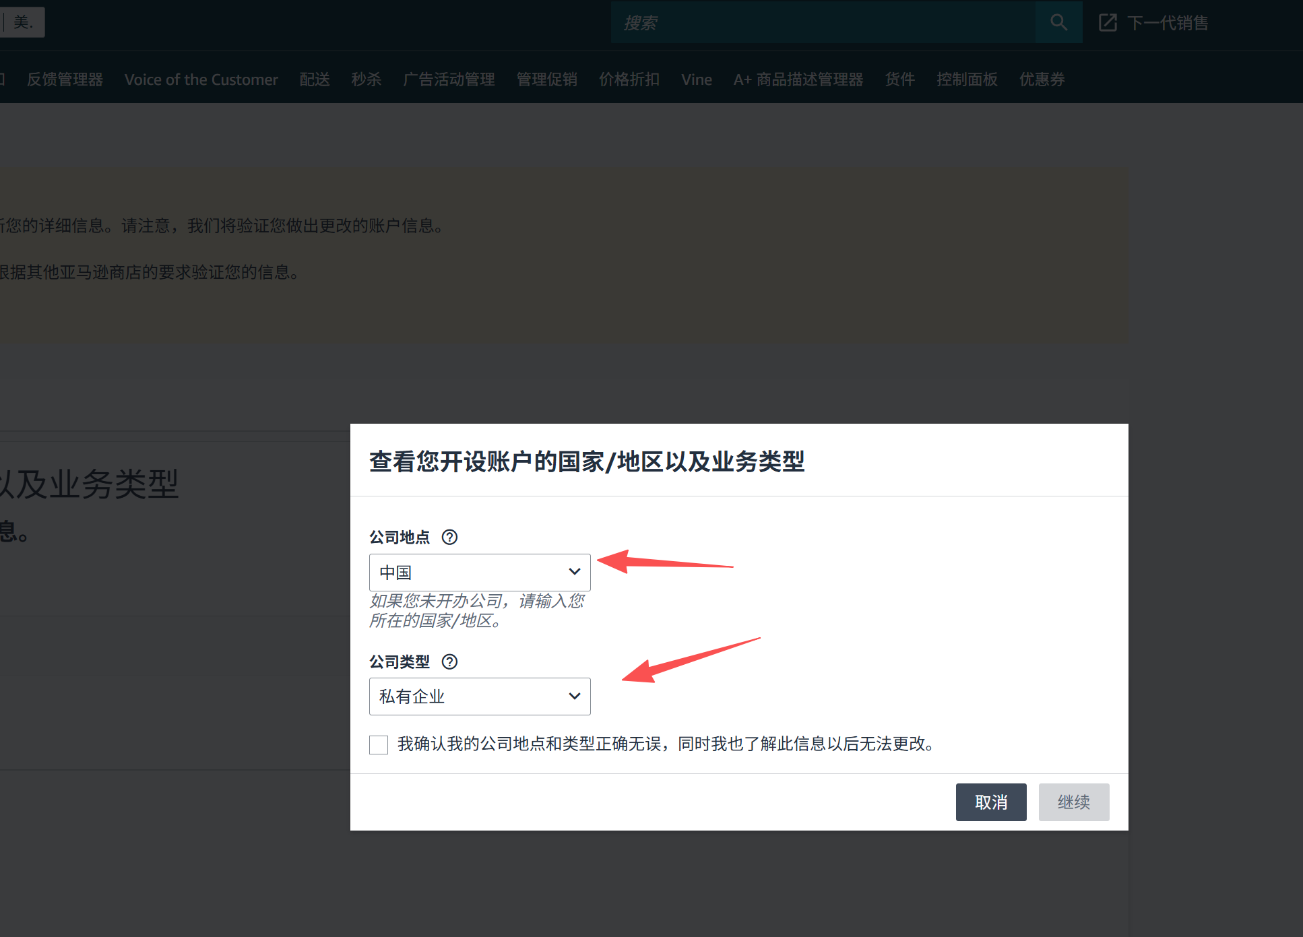Image resolution: width=1303 pixels, height=937 pixels.
Task: Open the 广告活动管理 menu item
Action: tap(449, 79)
